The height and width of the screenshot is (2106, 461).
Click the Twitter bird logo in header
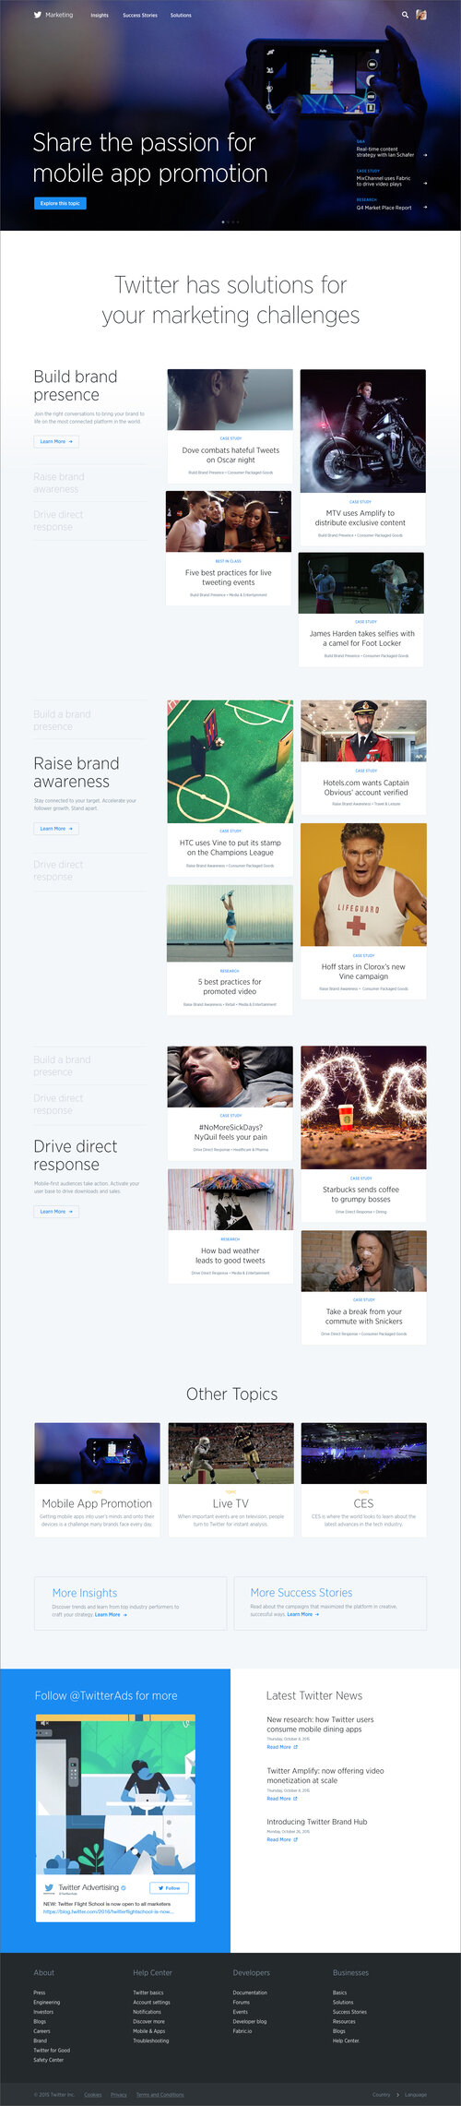[38, 15]
